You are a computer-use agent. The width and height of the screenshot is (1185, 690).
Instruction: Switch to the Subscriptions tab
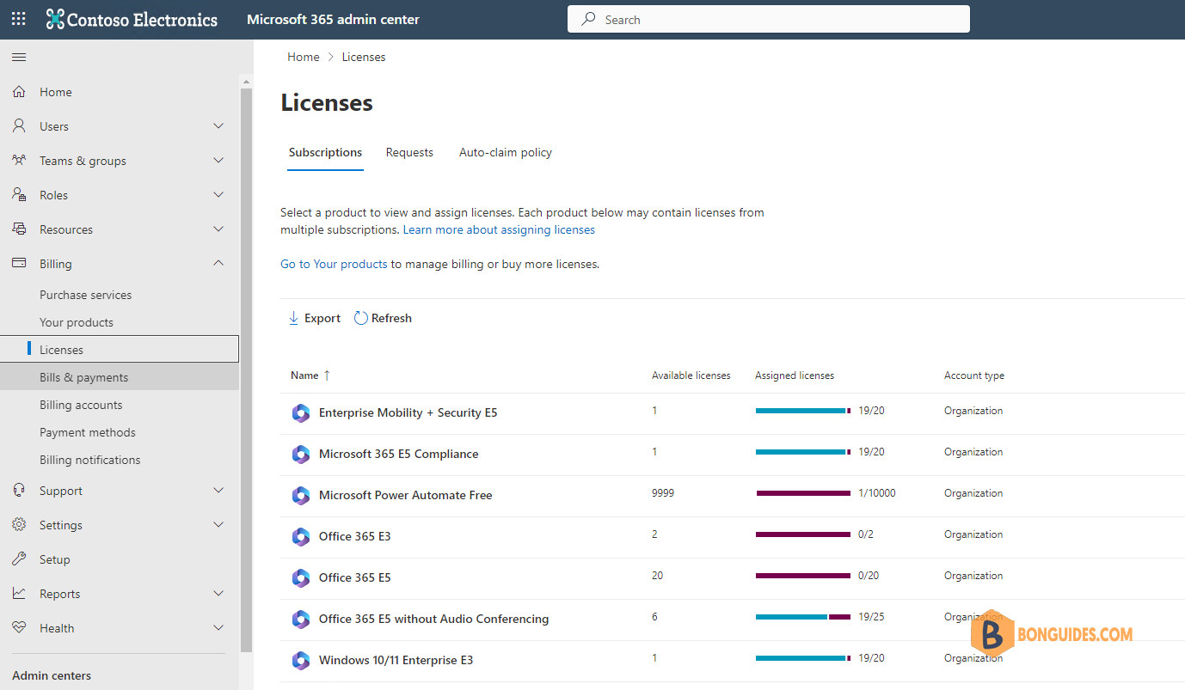325,153
